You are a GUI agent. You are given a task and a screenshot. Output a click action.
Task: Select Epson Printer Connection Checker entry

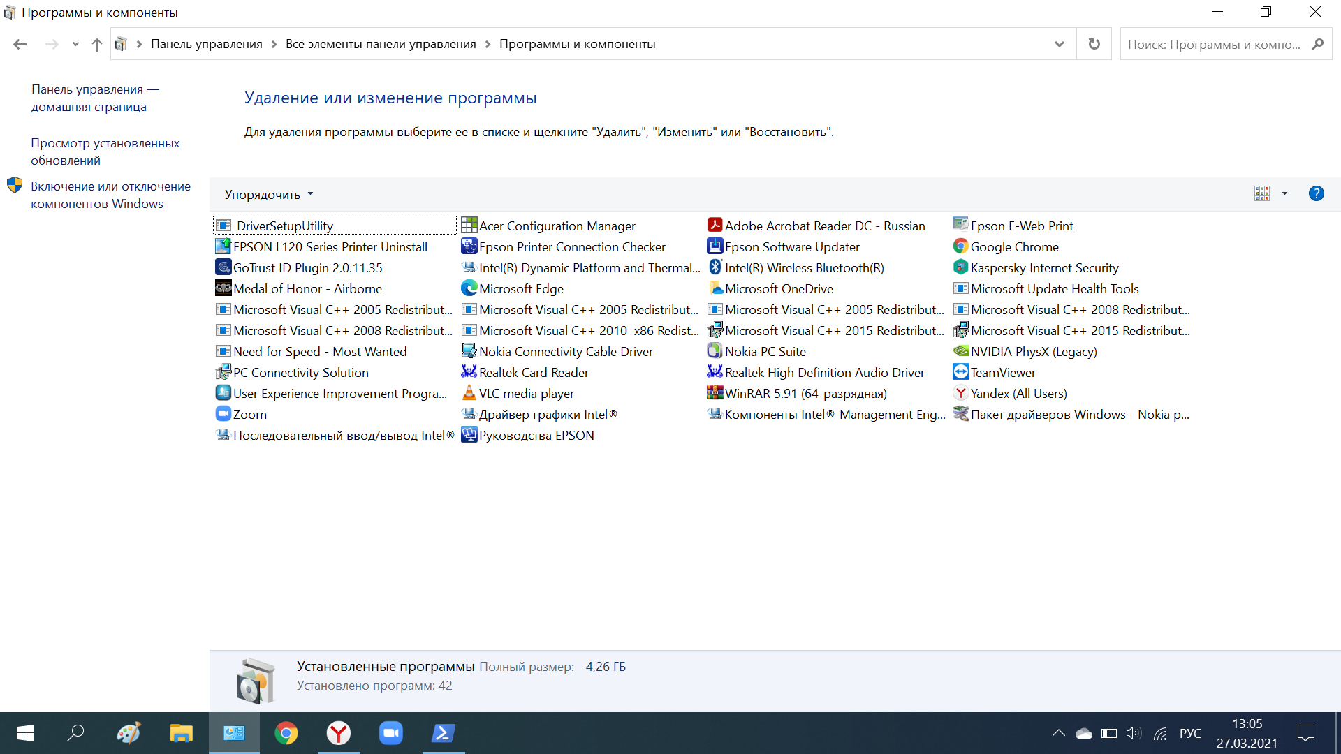coord(572,247)
